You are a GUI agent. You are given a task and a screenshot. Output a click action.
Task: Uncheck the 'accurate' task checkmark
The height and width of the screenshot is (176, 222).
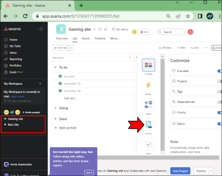click(x=60, y=76)
